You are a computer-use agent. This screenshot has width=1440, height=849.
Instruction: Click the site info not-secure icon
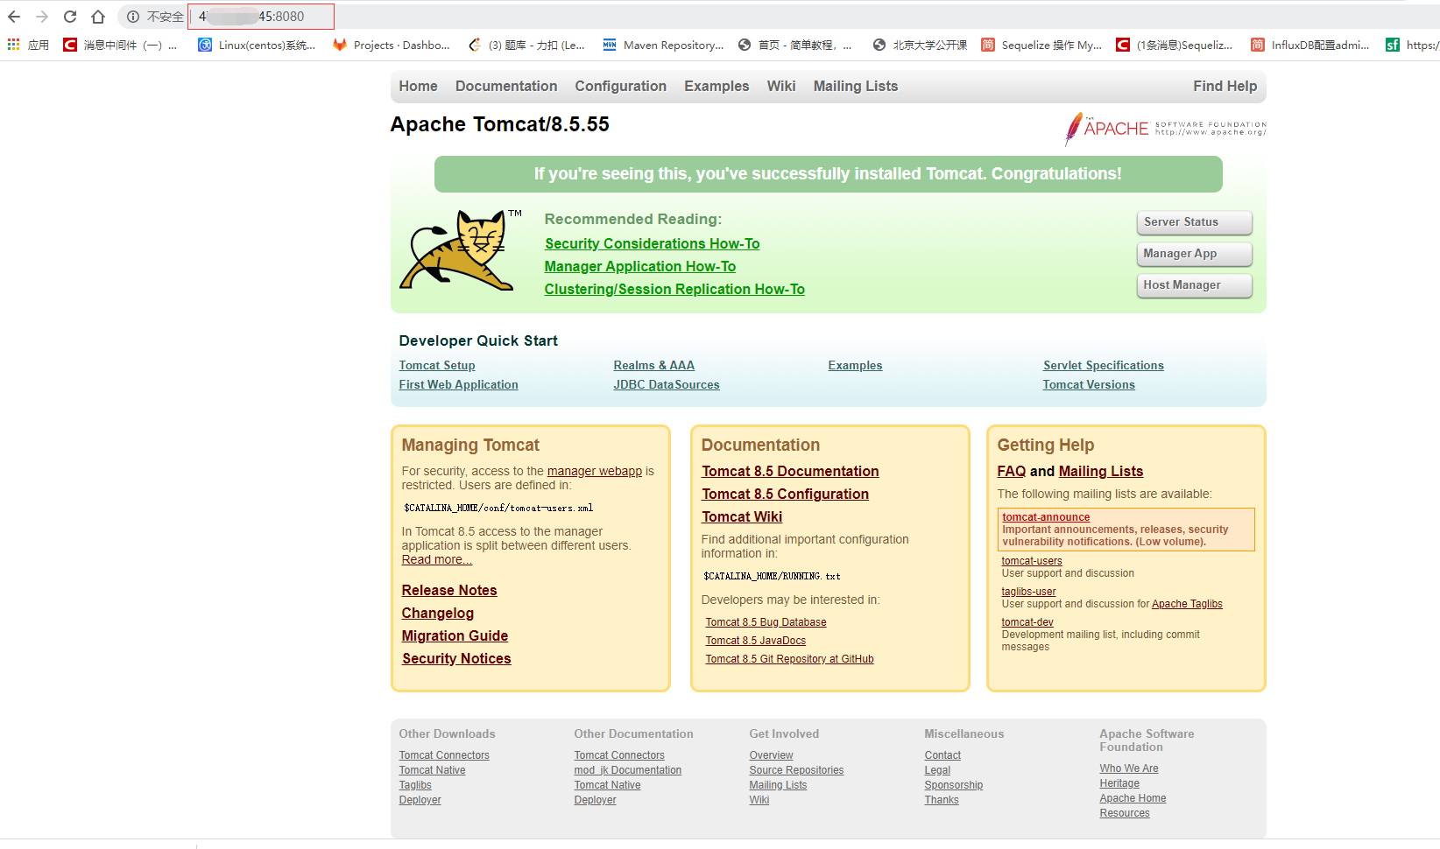coord(133,17)
